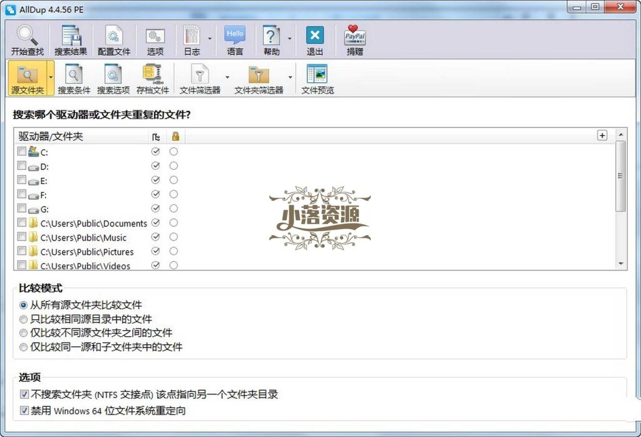Click the 退出 exit icon
This screenshot has height=437, width=641.
click(315, 39)
